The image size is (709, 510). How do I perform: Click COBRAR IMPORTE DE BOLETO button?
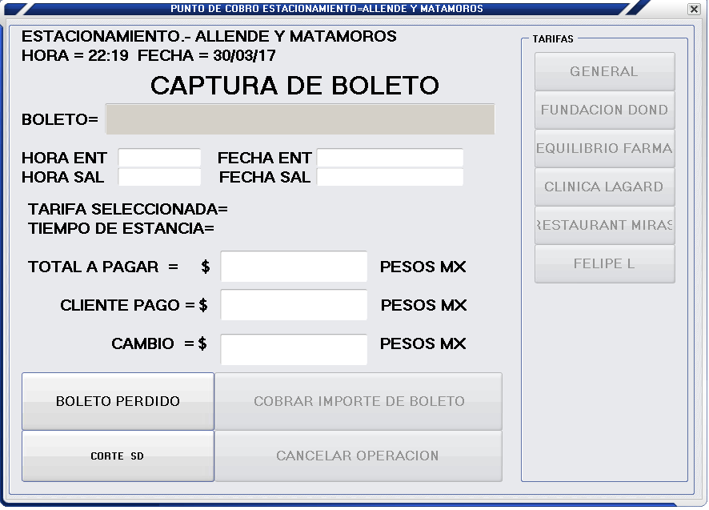tap(359, 401)
